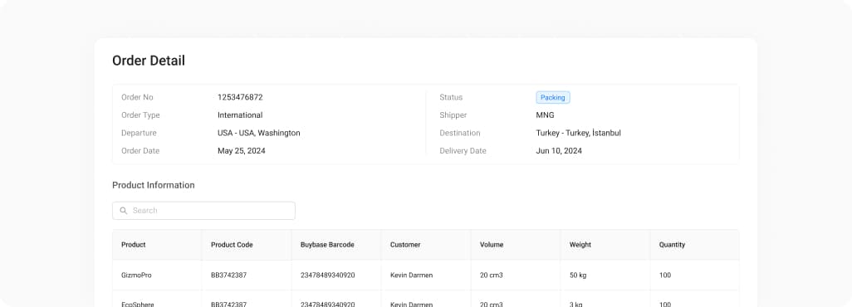Click the MNG shipper value
This screenshot has width=852, height=307.
(545, 115)
